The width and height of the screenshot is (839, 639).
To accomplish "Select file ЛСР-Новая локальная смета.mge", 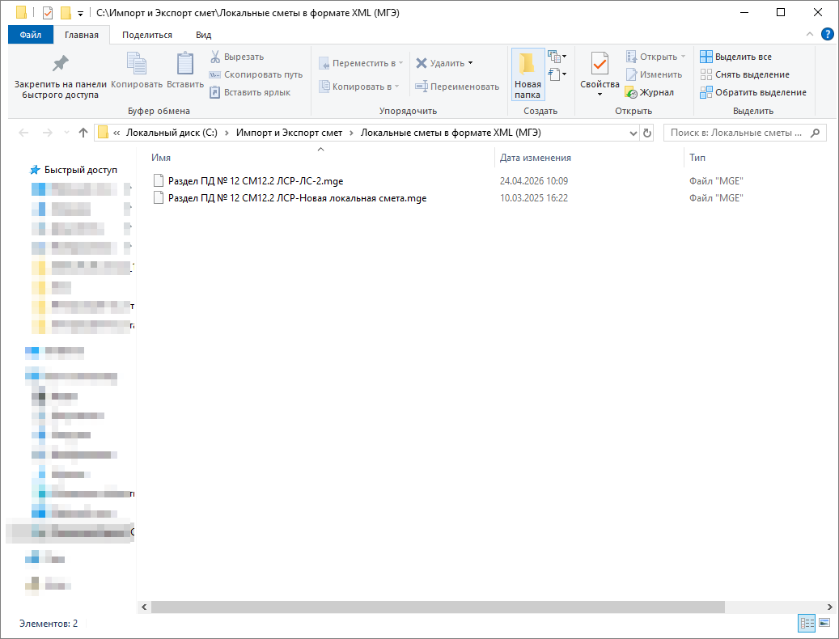I will (298, 198).
